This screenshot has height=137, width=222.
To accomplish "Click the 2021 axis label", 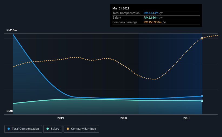I will pos(187,118).
